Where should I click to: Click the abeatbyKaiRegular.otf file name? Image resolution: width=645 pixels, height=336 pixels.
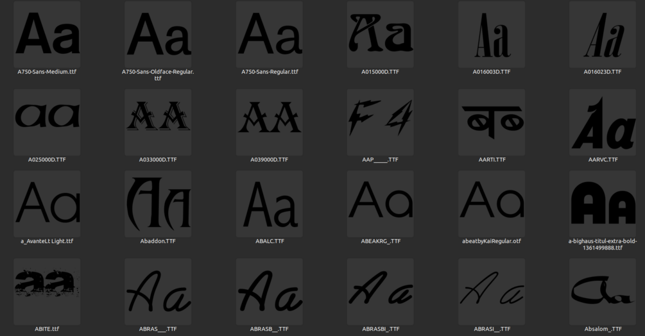click(492, 241)
